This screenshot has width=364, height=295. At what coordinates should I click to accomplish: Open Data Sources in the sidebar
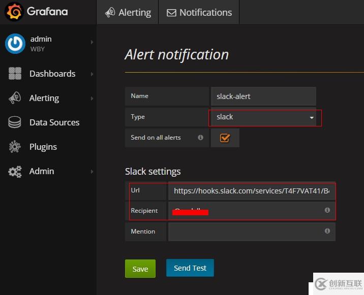(54, 122)
